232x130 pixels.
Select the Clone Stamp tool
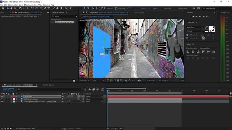coord(57,8)
